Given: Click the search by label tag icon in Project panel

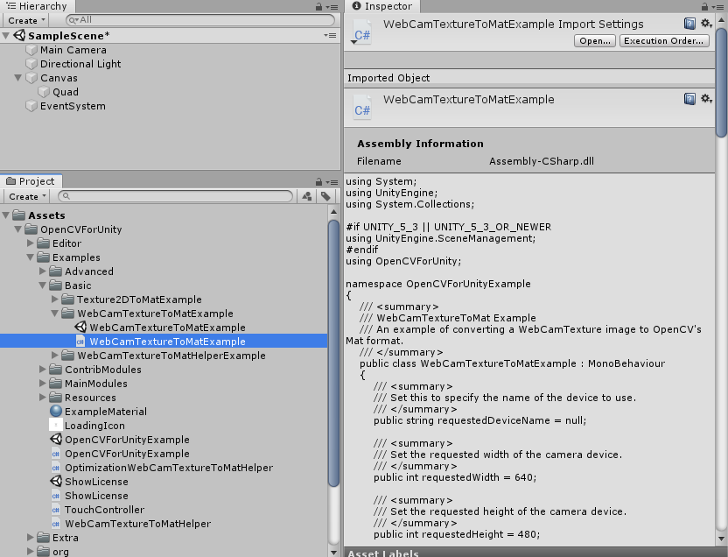Looking at the screenshot, I should (325, 195).
